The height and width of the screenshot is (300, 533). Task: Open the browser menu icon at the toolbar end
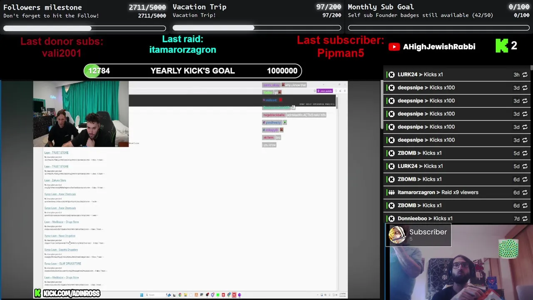click(345, 91)
